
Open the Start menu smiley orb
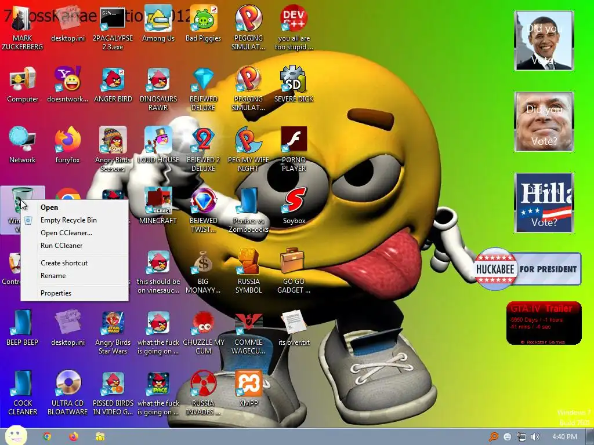click(16, 436)
